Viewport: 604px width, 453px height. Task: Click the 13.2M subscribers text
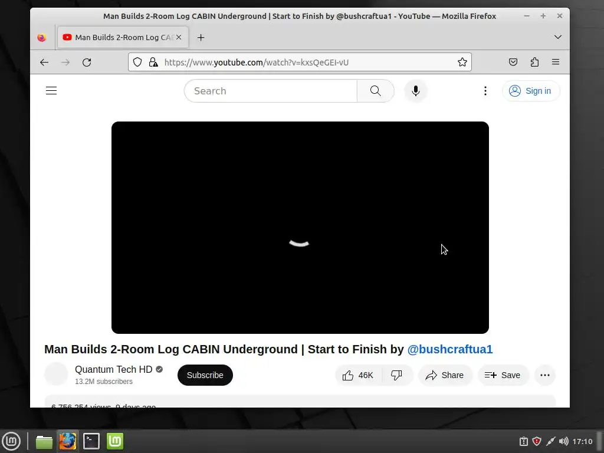104,382
